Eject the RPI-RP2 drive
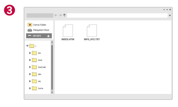Viewport: 178px width, 107px height. point(48,36)
